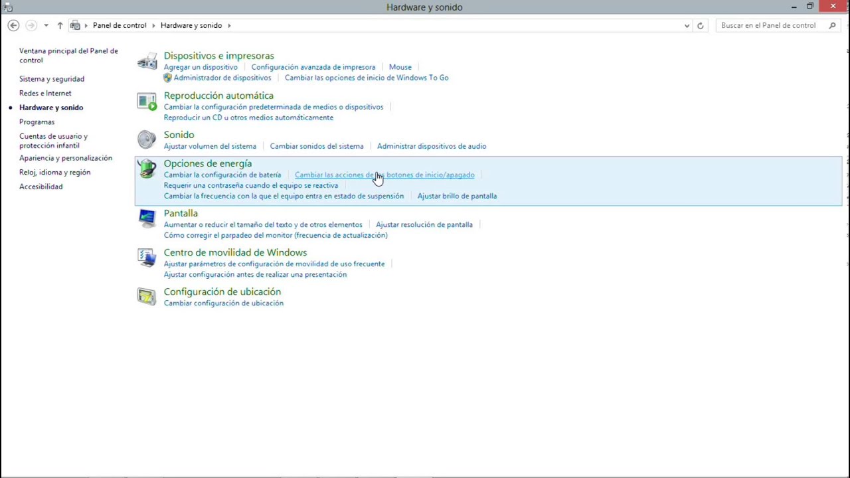
Task: Click the Pantalla monitor icon
Action: (147, 218)
